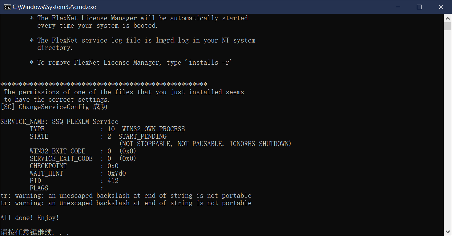This screenshot has height=236, width=452.
Task: Click the WAIT_HINT value 0x7d0
Action: [x=116, y=173]
